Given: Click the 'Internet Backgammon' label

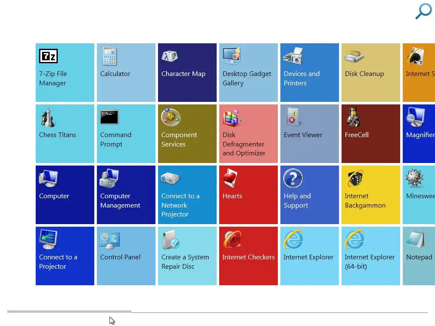Looking at the screenshot, I should 365,201.
